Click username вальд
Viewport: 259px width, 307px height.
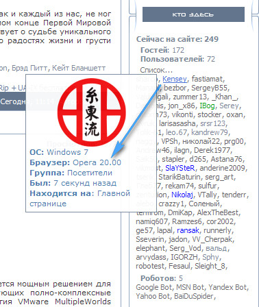(x=216, y=248)
